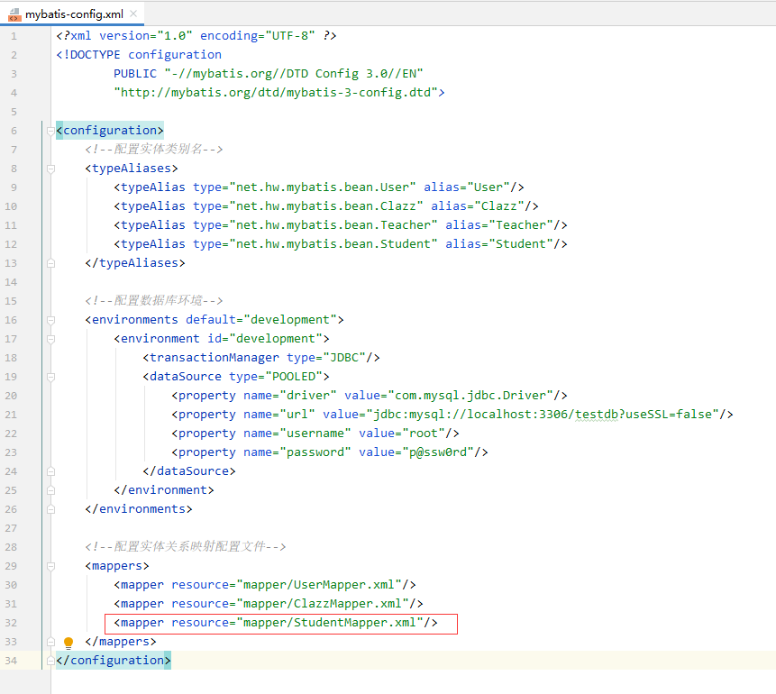
Task: Click the opening <configuration> tag
Action: coord(109,130)
